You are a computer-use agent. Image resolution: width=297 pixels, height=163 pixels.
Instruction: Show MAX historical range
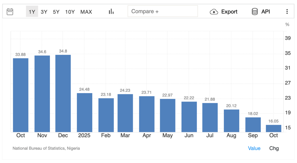coord(86,12)
